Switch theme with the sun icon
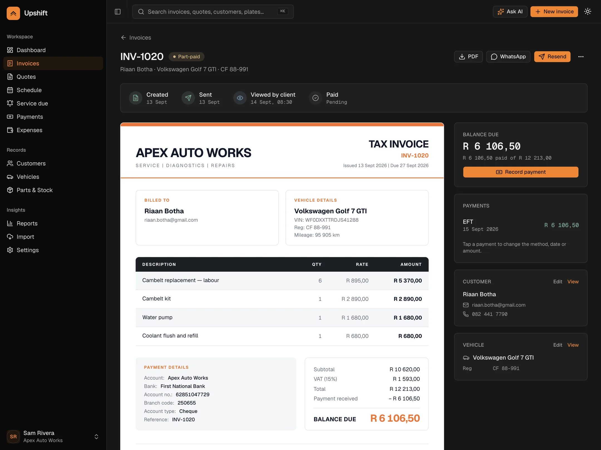Screen dimensions: 601x450 pos(588,11)
